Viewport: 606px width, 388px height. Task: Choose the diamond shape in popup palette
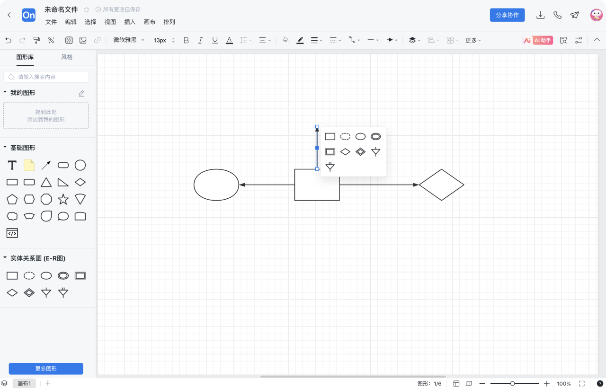(x=346, y=152)
